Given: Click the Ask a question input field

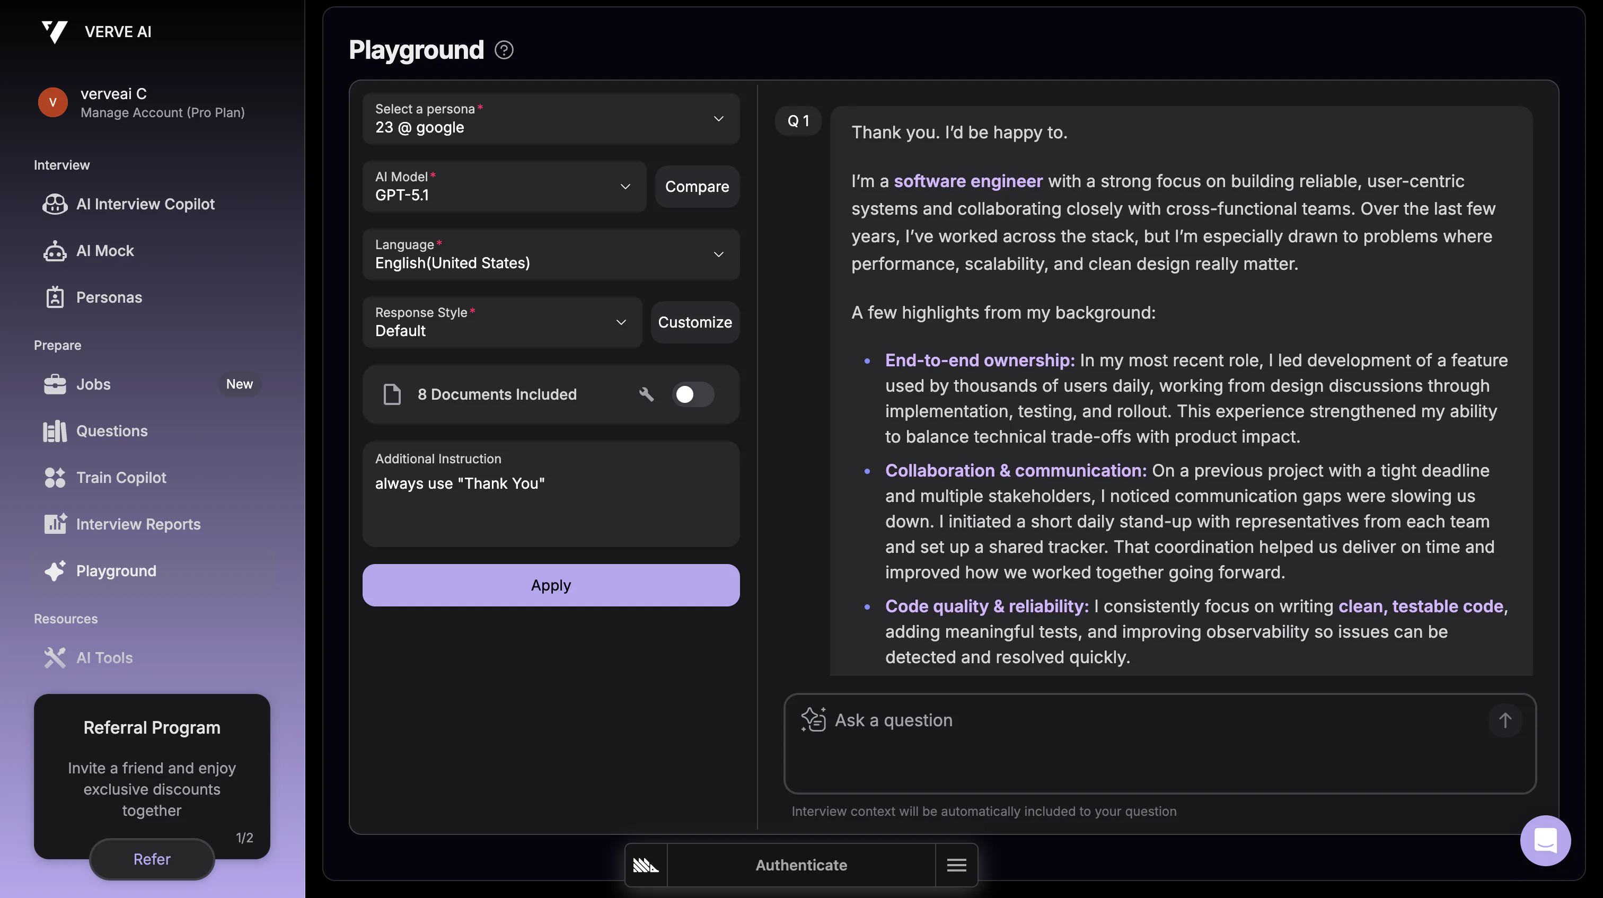Looking at the screenshot, I should click(1160, 744).
